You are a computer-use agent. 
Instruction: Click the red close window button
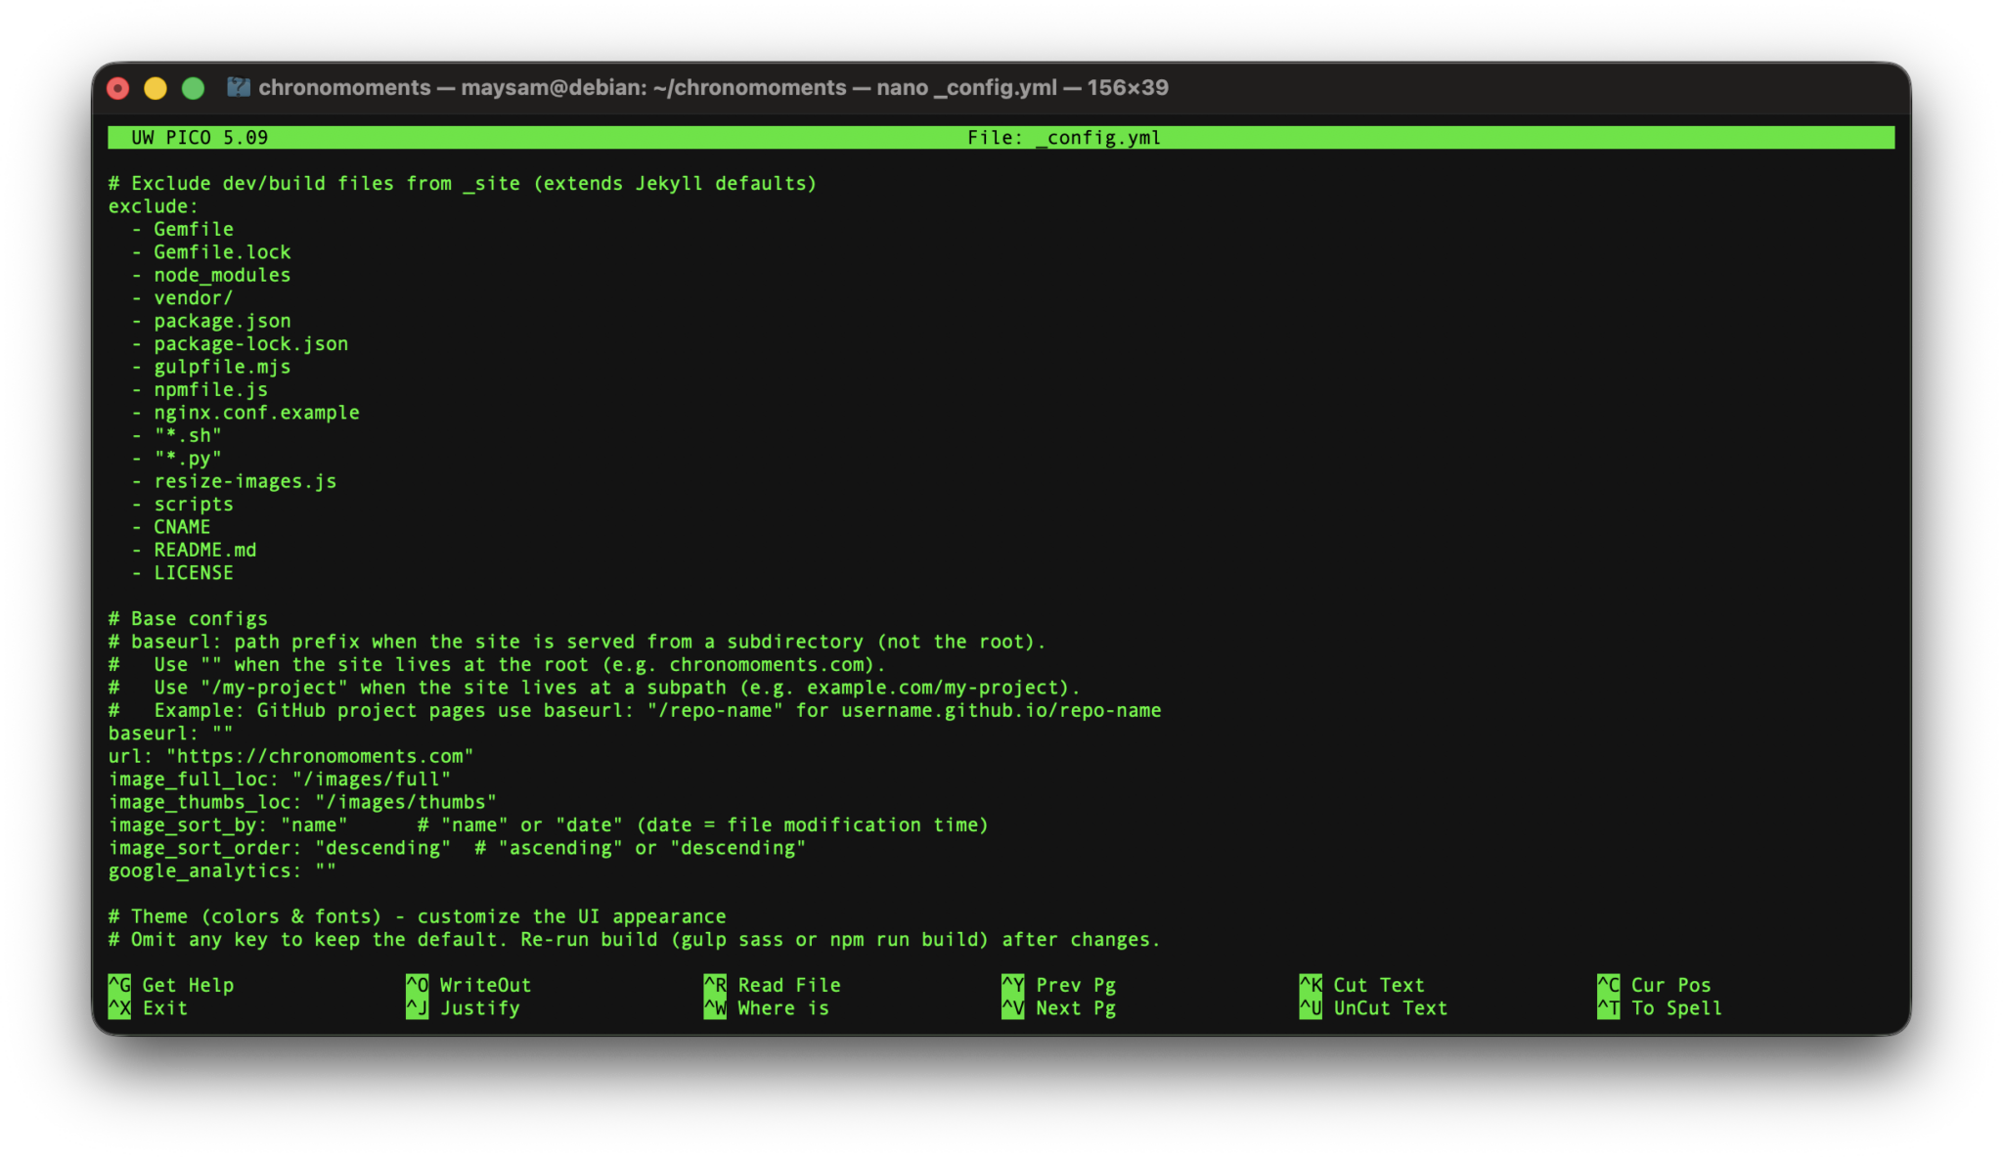(x=117, y=88)
